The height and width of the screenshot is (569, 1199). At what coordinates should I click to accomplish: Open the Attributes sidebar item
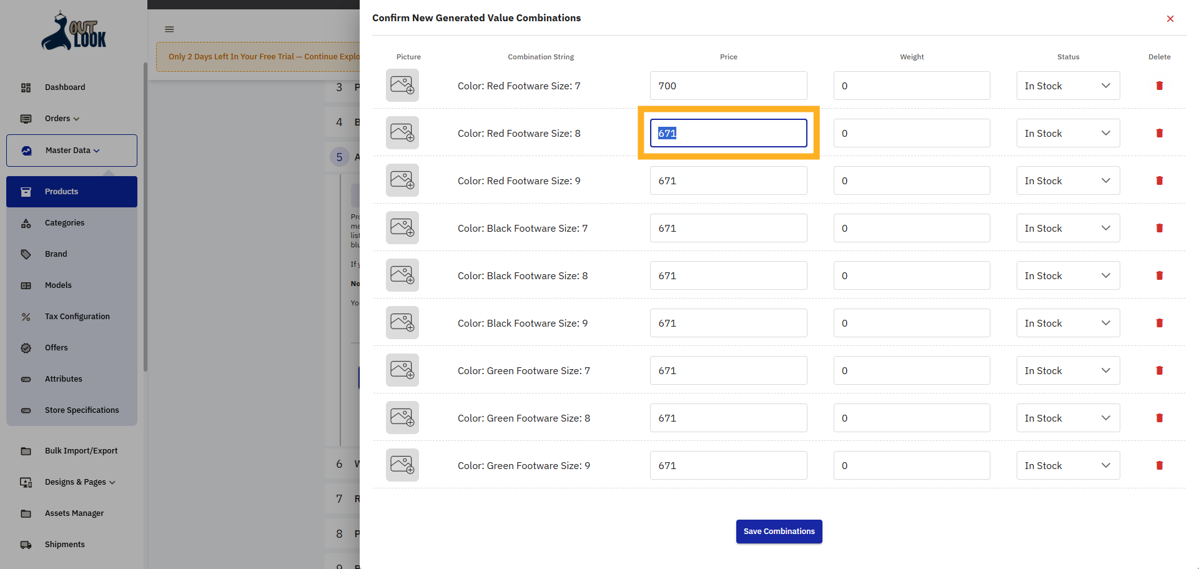click(x=63, y=379)
